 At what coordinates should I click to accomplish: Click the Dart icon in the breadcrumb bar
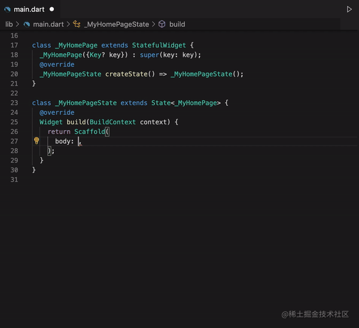[x=27, y=25]
